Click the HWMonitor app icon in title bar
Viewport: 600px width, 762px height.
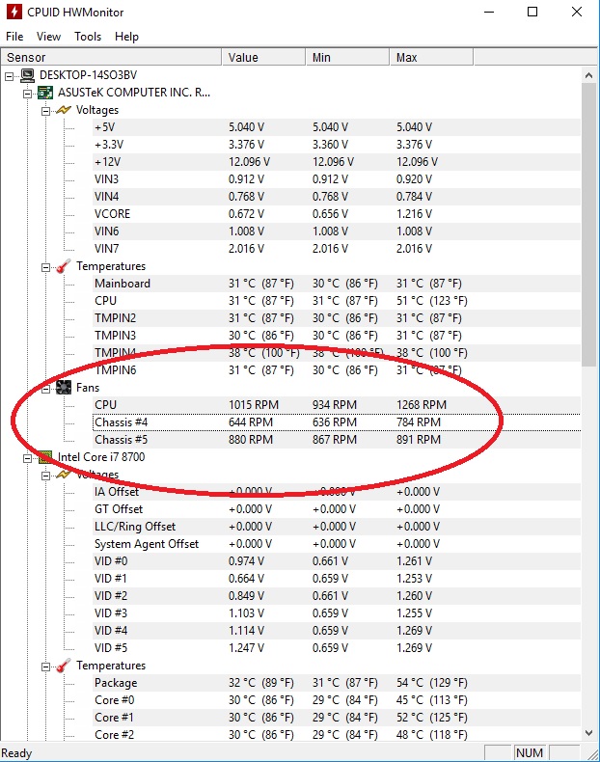coord(13,13)
